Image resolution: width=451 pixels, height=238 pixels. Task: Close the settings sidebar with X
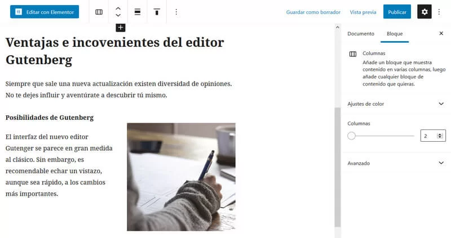click(x=441, y=34)
